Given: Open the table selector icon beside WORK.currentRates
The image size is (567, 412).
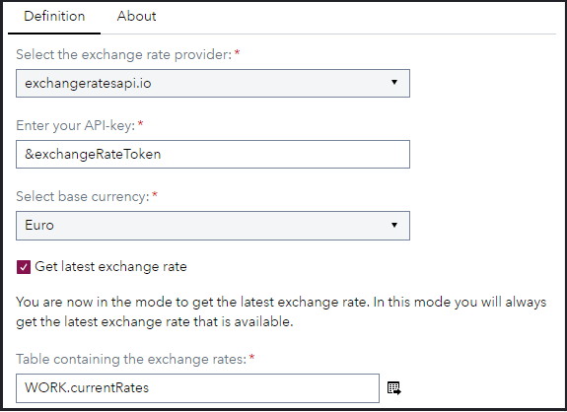Looking at the screenshot, I should tap(393, 388).
